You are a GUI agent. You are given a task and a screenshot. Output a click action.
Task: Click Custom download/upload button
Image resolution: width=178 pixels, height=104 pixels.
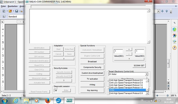coord(92,73)
